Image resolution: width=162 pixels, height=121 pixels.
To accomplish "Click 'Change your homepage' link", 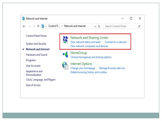I will 83,68.
